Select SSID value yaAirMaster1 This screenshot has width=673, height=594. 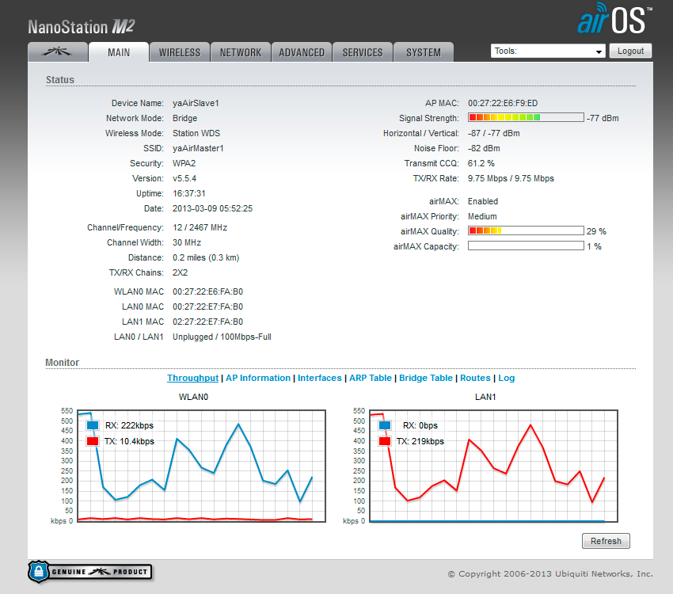[198, 148]
